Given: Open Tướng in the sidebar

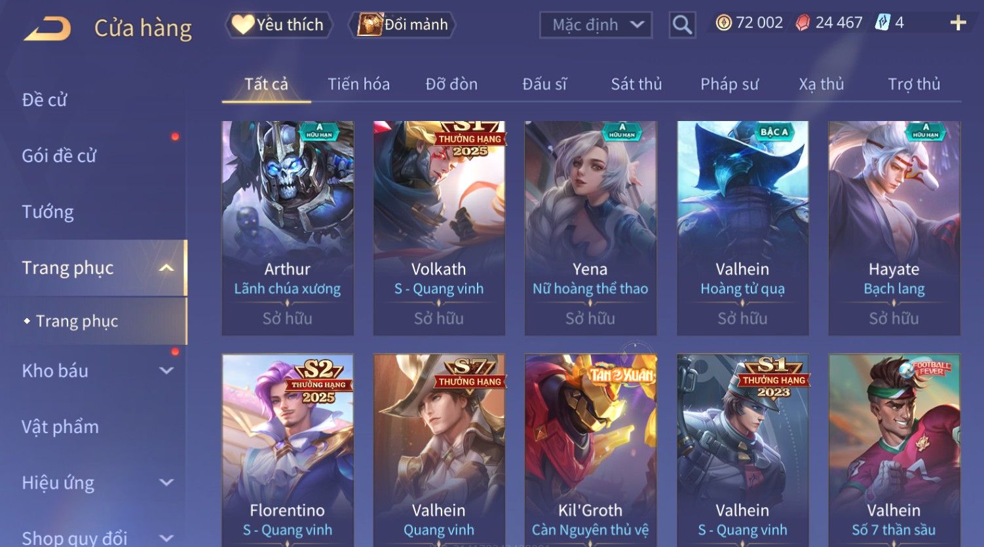Looking at the screenshot, I should pyautogui.click(x=48, y=212).
